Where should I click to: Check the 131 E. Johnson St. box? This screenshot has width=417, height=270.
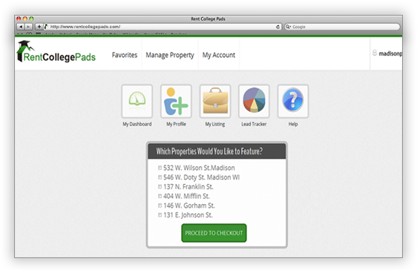160,215
